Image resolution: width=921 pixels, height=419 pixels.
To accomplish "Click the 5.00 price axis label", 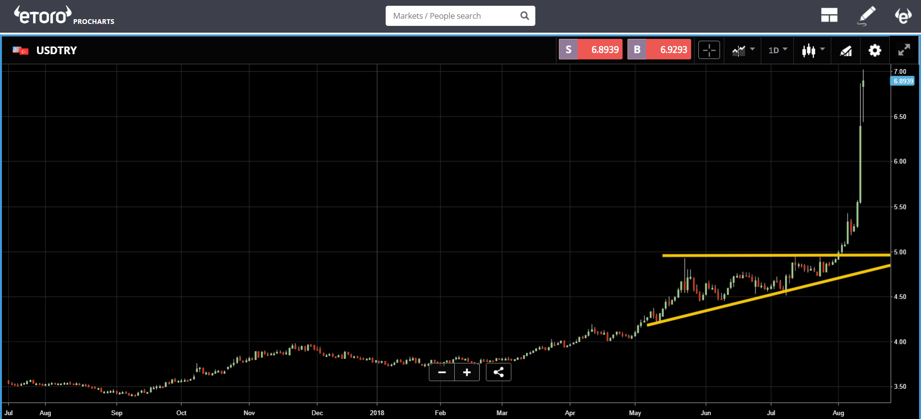I will tap(900, 252).
